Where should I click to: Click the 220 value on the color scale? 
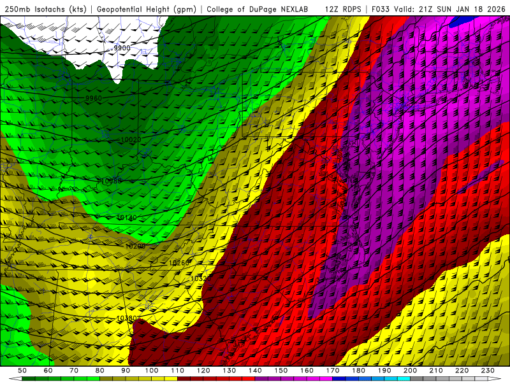[x=462, y=371]
